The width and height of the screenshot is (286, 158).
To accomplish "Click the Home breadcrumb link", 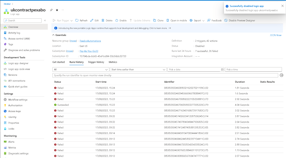I will [7, 4].
